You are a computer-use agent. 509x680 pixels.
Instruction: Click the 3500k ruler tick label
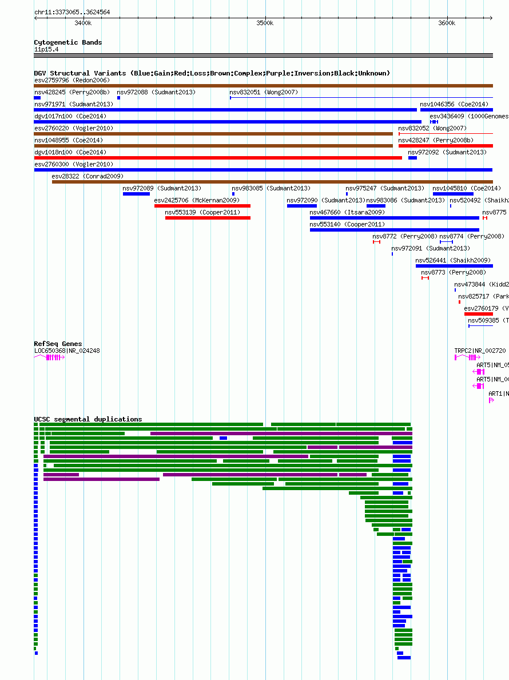265,23
